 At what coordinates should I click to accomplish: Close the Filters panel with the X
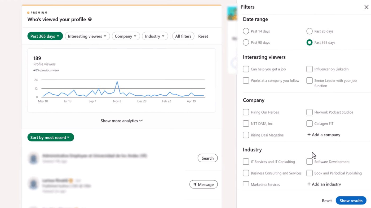[366, 7]
